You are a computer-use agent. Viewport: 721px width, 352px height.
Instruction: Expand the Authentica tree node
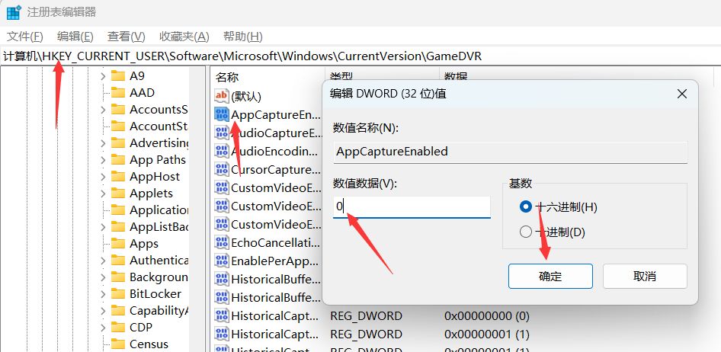pos(103,261)
